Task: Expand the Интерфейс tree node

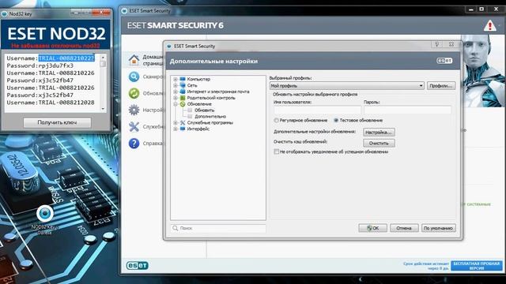Action: click(176, 129)
